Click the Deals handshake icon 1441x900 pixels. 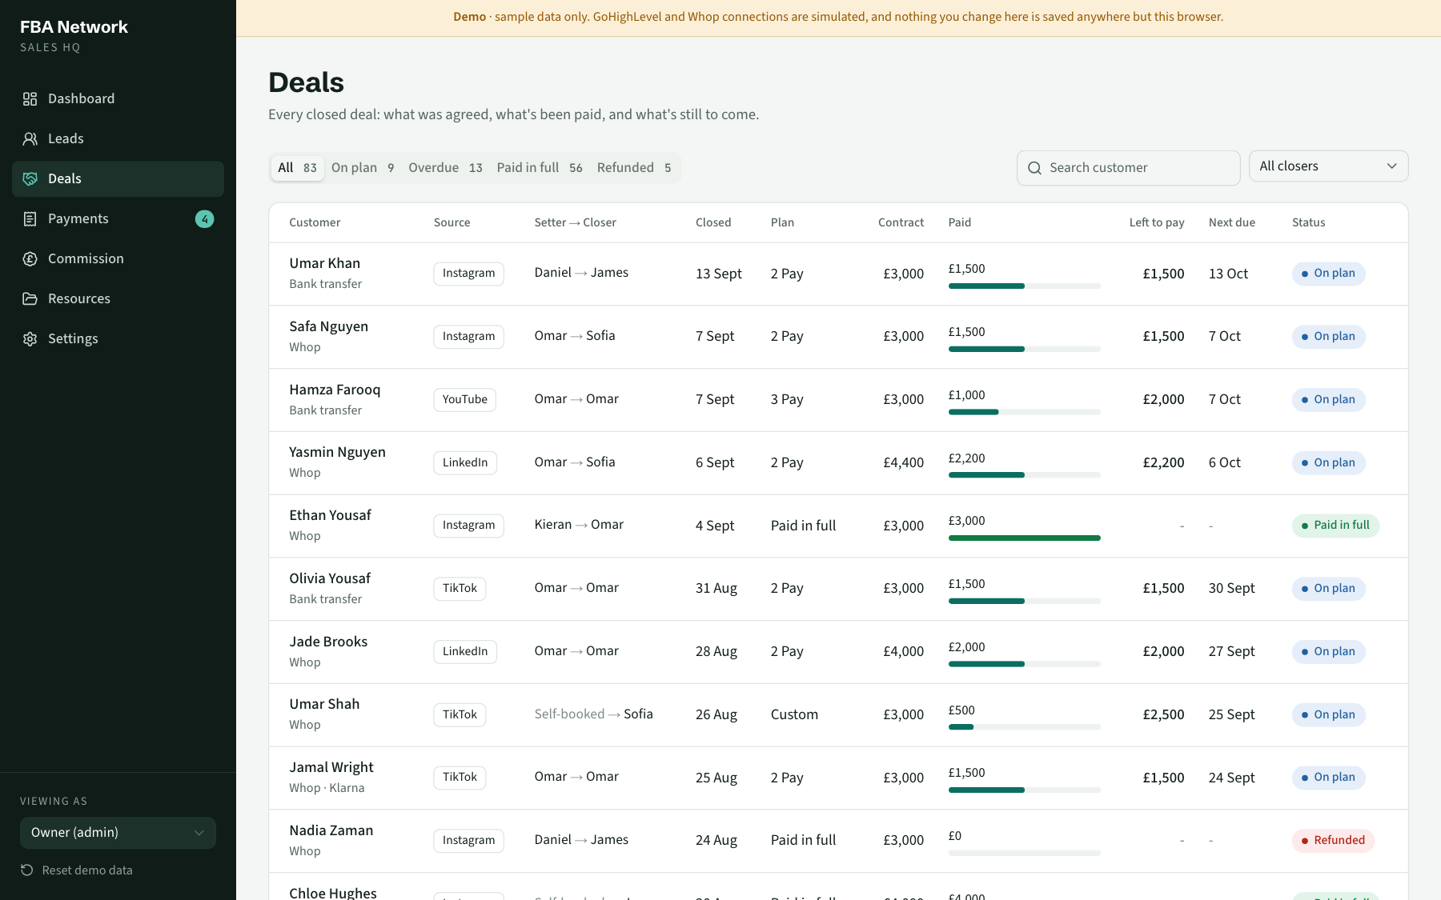pos(30,178)
